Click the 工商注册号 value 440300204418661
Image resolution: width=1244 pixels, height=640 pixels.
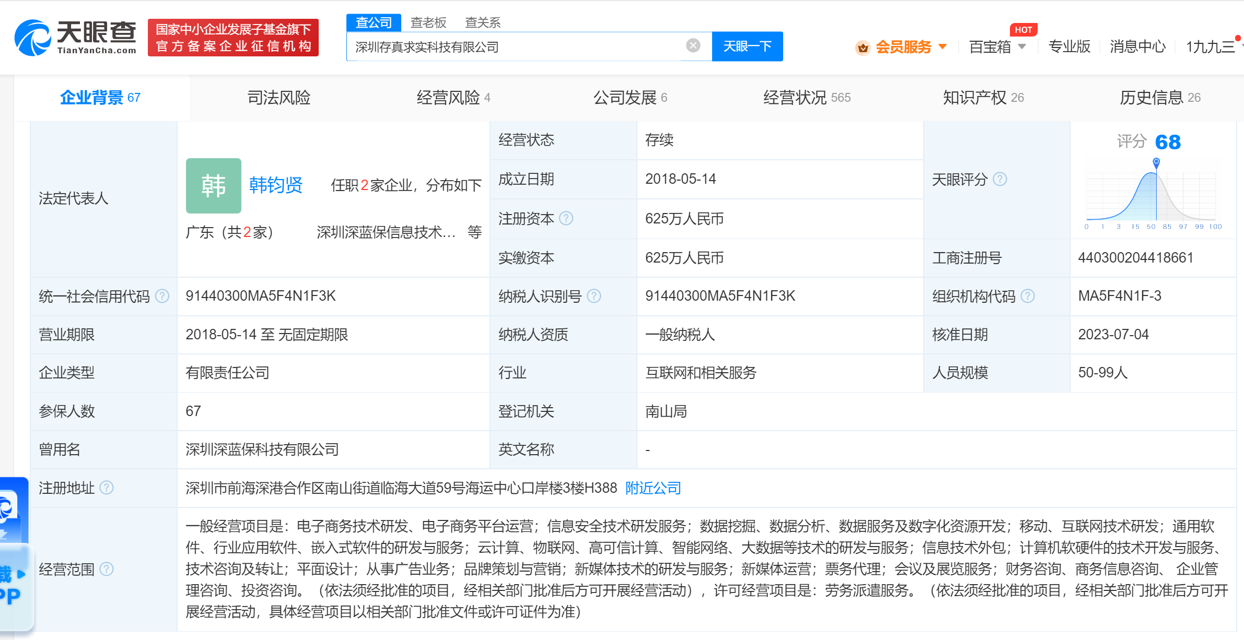pos(1136,257)
